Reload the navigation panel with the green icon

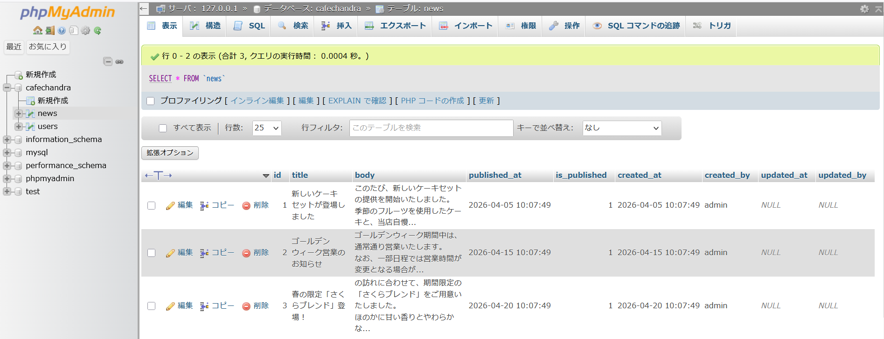(x=97, y=30)
